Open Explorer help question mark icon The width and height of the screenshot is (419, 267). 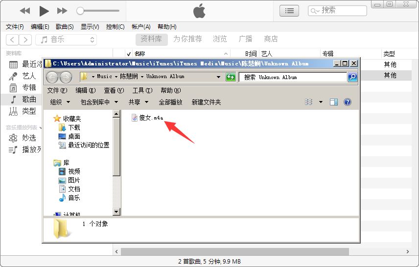pos(348,102)
